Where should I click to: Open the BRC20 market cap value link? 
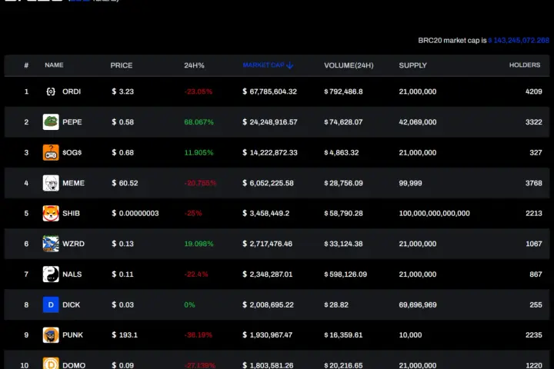tap(519, 40)
